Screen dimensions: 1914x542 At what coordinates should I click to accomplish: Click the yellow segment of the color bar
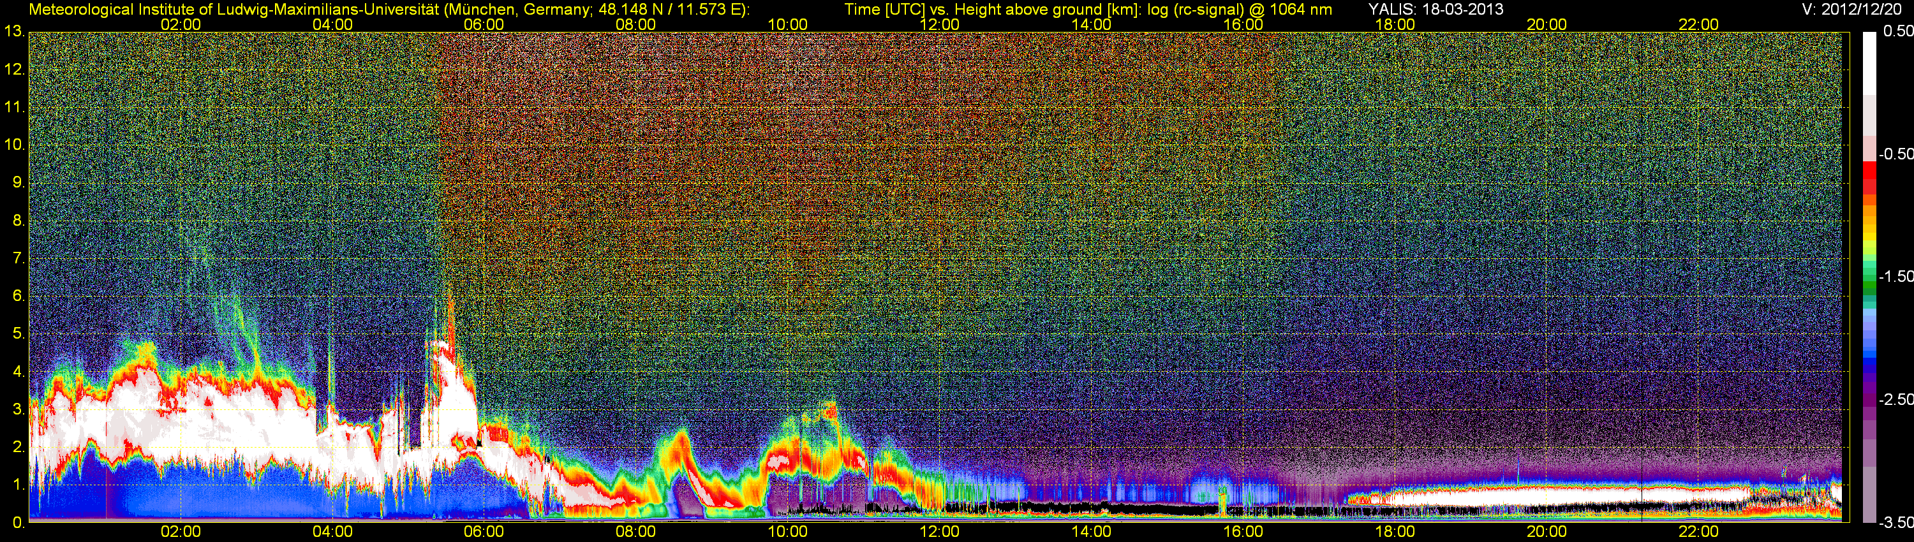pos(1869,236)
